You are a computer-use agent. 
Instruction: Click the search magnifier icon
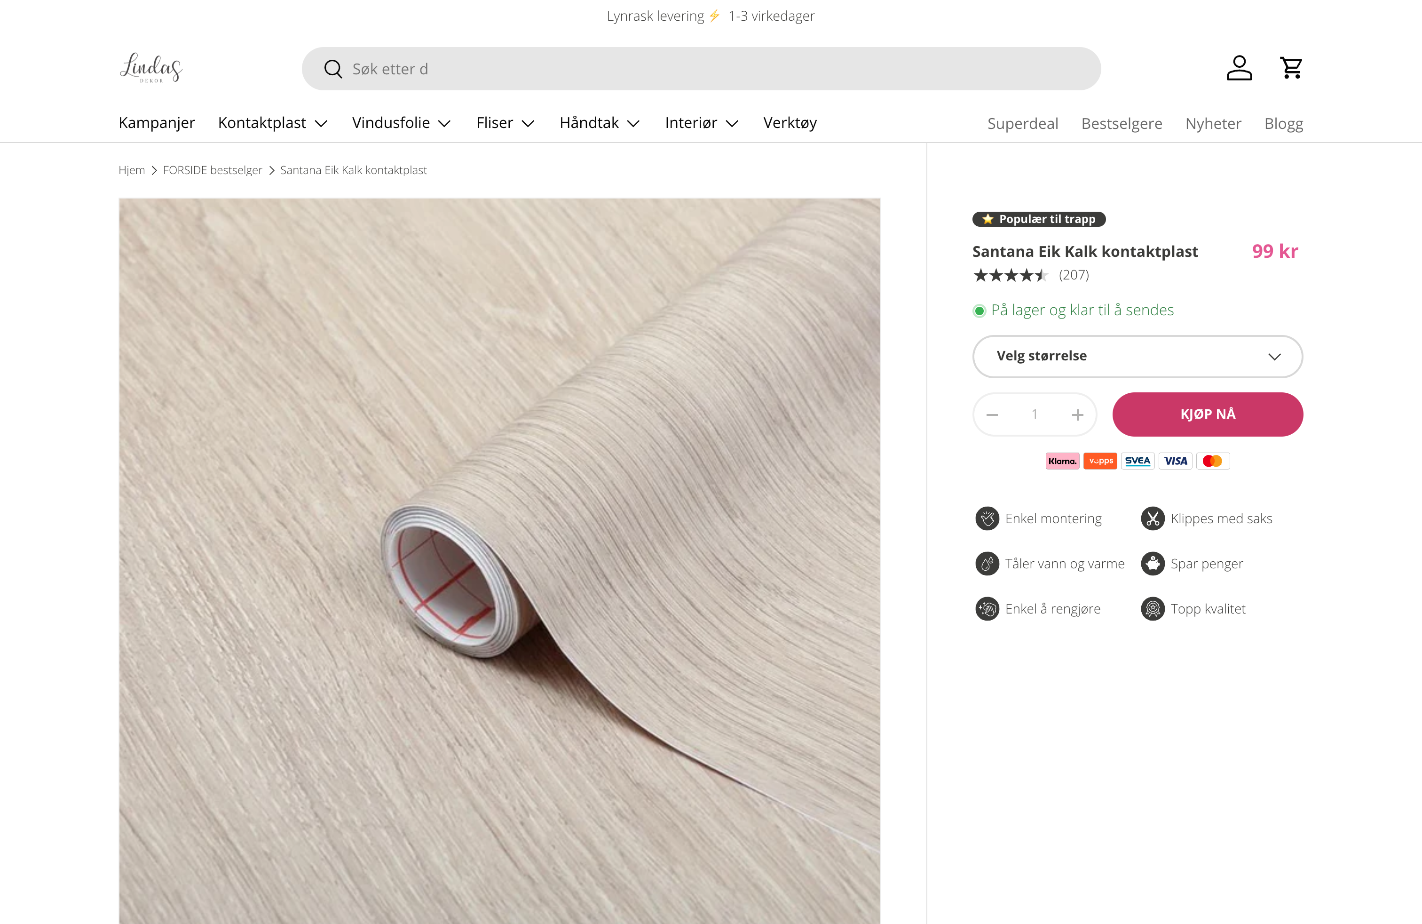click(333, 69)
